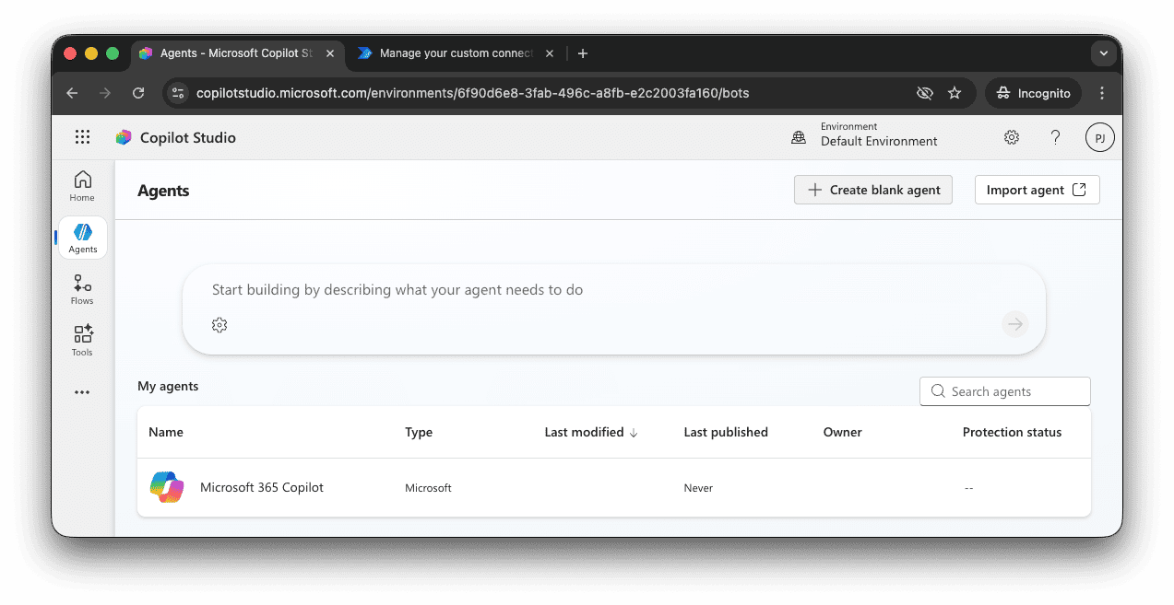Select Agents in the left sidebar

click(x=83, y=238)
